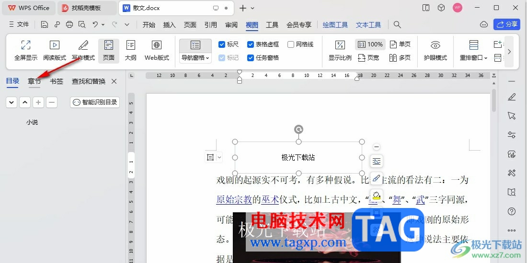Click the Share button

(x=507, y=24)
